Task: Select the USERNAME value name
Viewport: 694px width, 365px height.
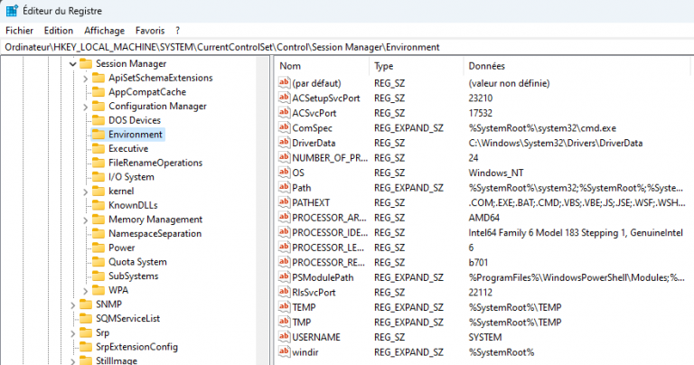Action: (x=316, y=337)
